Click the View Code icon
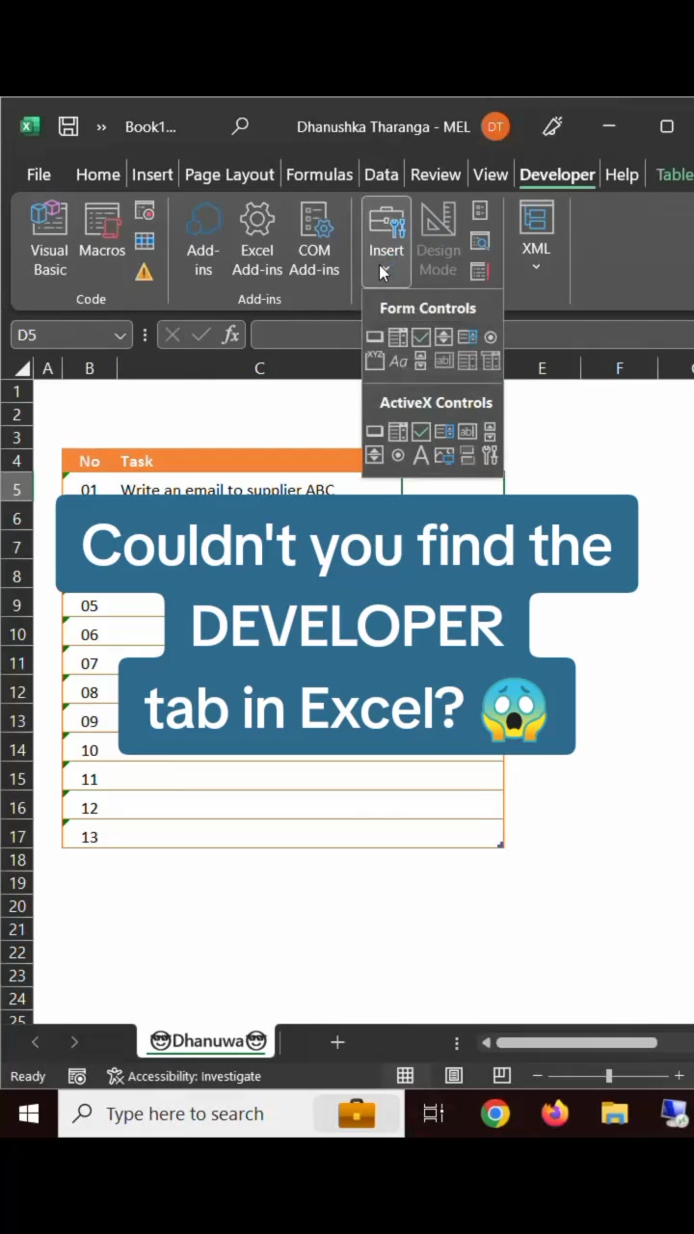This screenshot has width=694, height=1234. (480, 241)
